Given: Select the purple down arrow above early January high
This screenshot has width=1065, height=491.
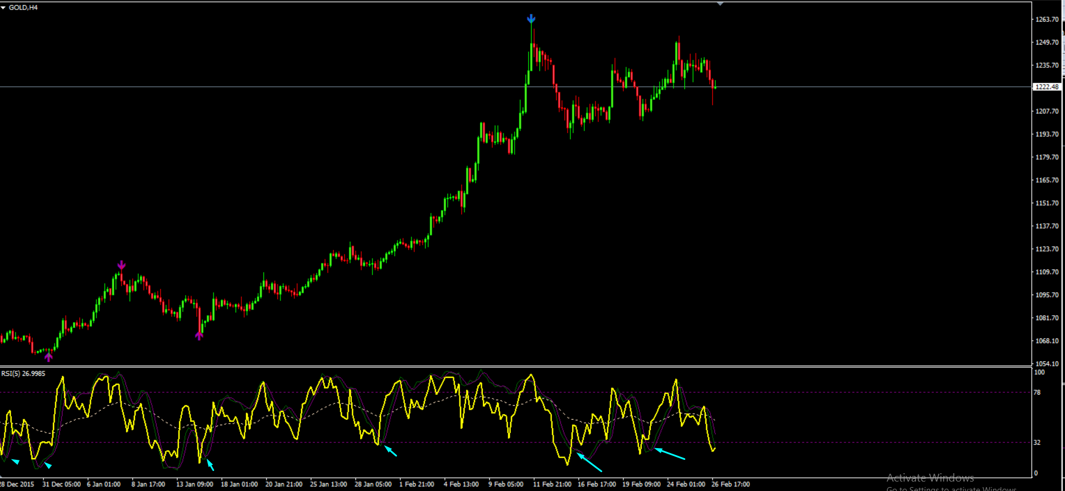Looking at the screenshot, I should click(122, 265).
